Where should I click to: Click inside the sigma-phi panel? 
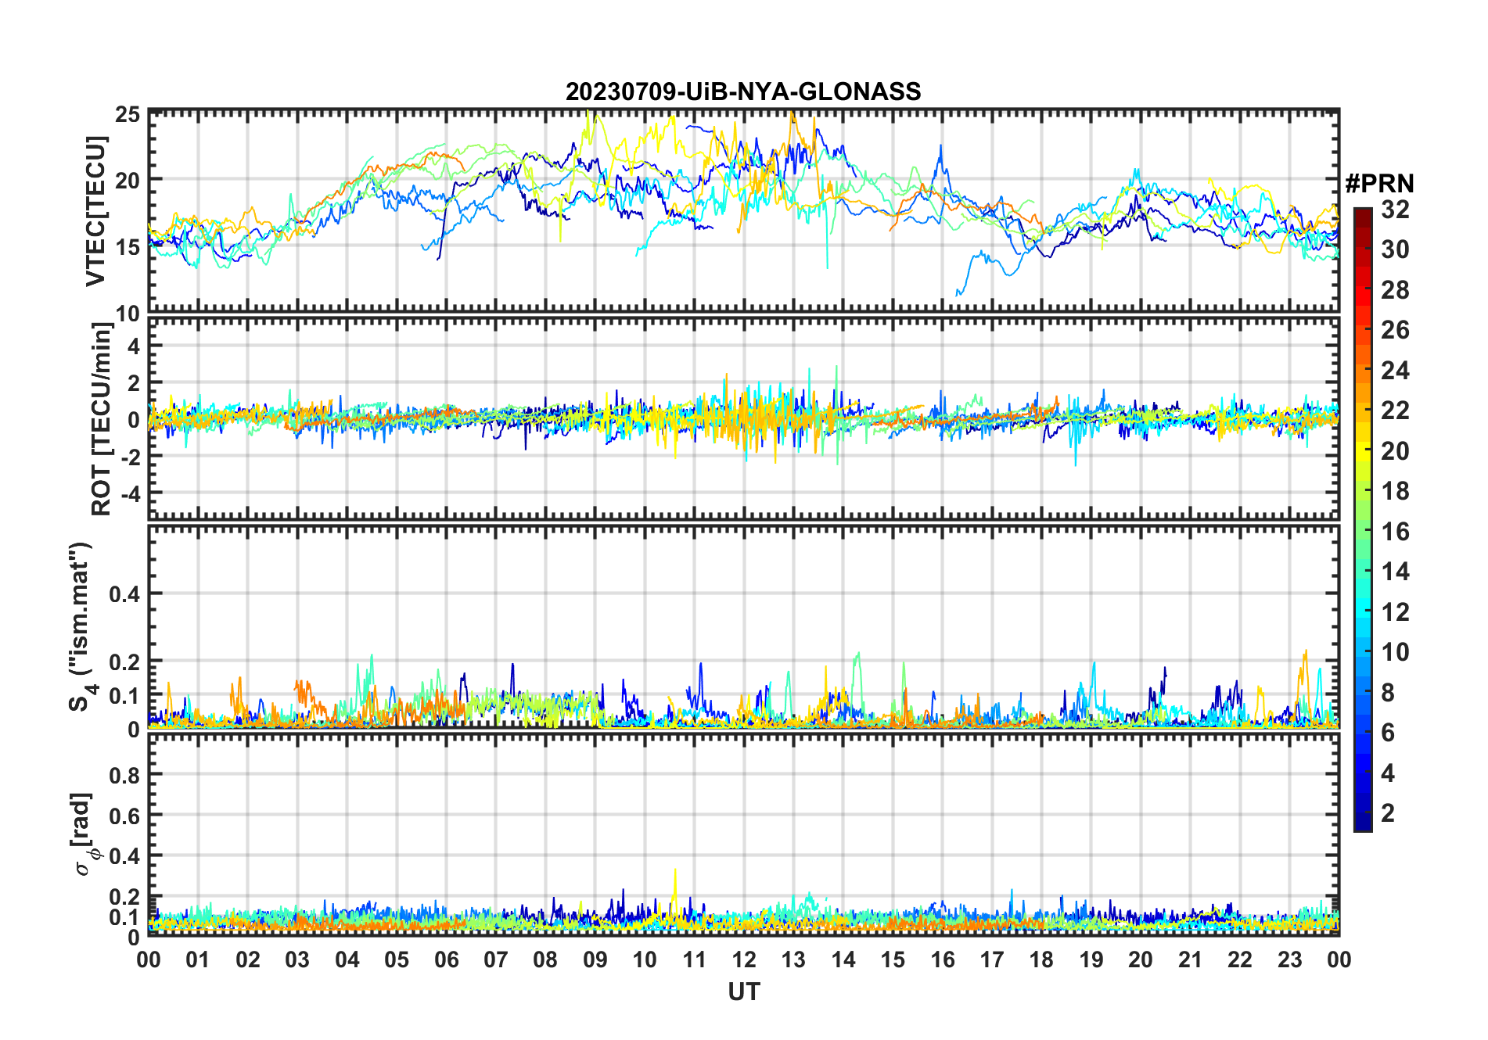(x=744, y=835)
